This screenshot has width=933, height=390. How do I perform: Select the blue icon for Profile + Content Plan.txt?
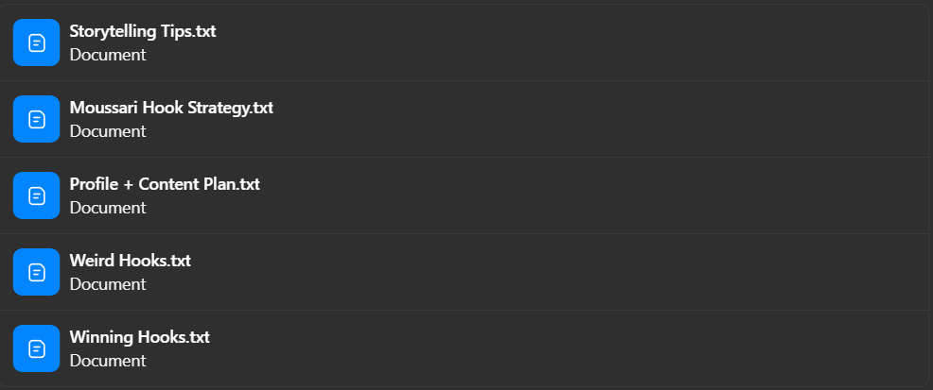pyautogui.click(x=36, y=195)
